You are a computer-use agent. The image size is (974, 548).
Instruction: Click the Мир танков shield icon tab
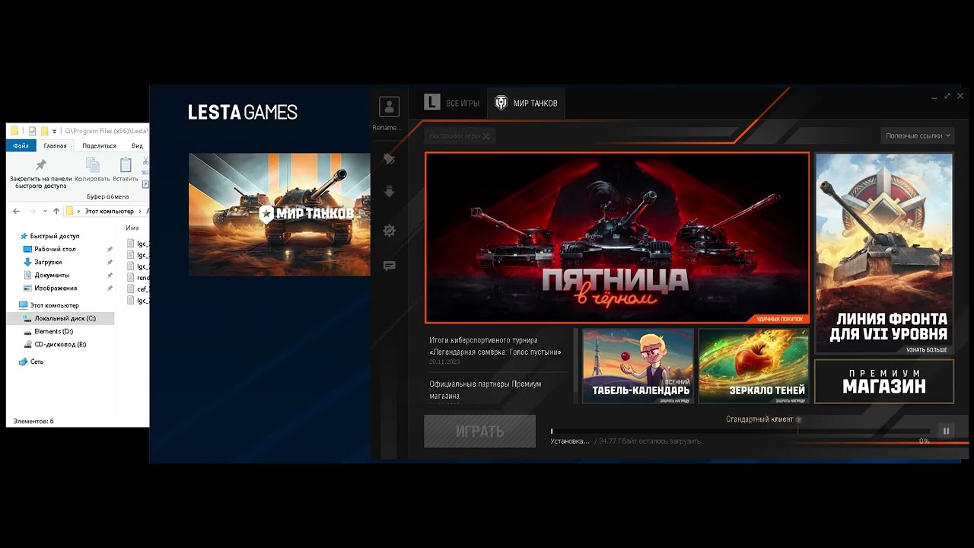click(501, 103)
